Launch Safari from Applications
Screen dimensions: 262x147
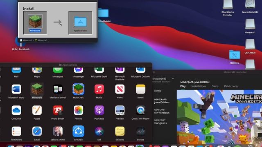click(x=37, y=131)
